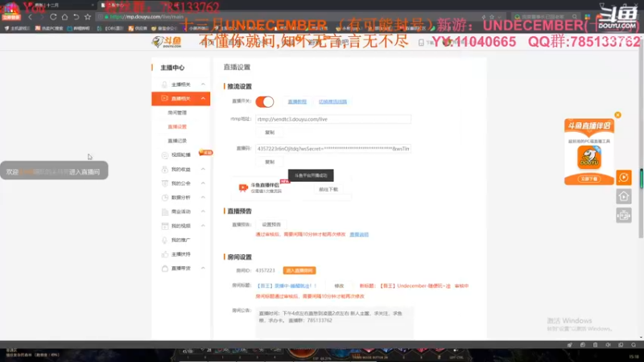Select 直播设置 in the sidebar

(x=177, y=127)
